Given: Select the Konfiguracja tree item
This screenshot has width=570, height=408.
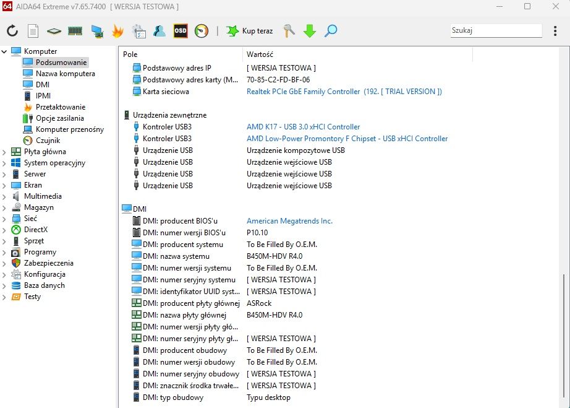Looking at the screenshot, I should pyautogui.click(x=45, y=274).
